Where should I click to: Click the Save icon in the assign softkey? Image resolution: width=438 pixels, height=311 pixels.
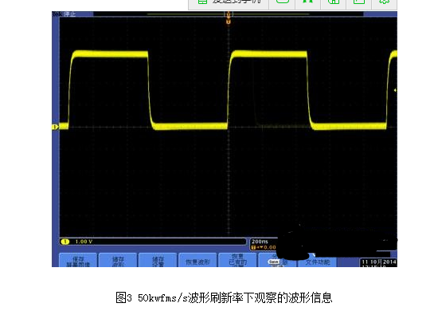click(x=273, y=262)
